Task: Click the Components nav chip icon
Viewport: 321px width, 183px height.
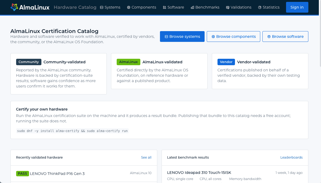Action: coord(129,7)
